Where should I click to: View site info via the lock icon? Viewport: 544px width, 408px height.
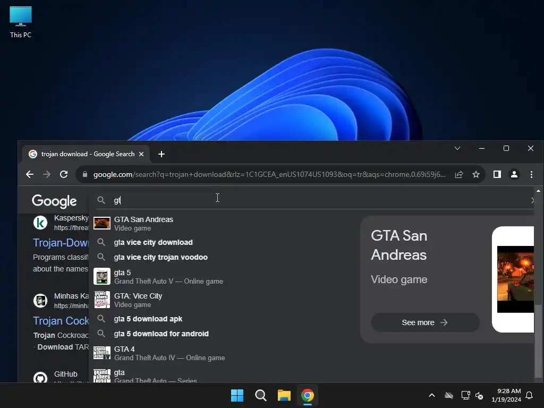tap(85, 174)
